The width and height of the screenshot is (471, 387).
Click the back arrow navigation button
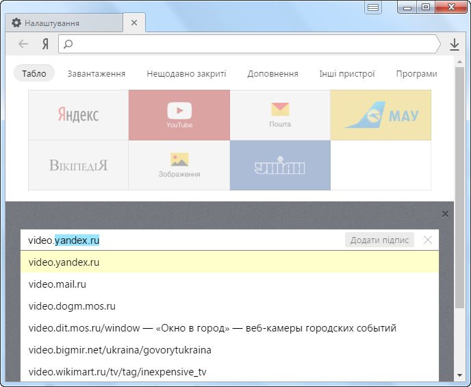tap(23, 44)
